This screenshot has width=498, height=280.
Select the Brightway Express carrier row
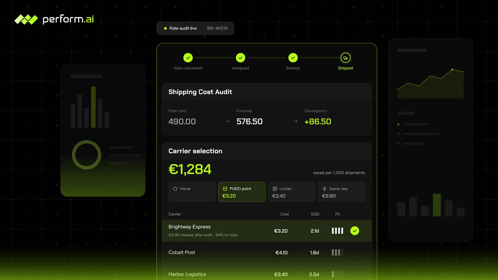(267, 231)
